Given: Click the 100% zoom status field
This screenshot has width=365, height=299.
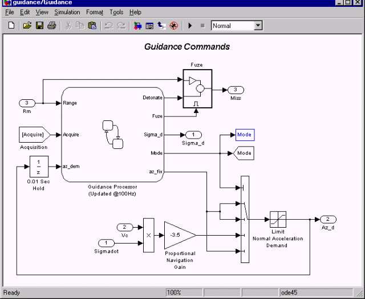Looking at the screenshot, I should (184, 293).
